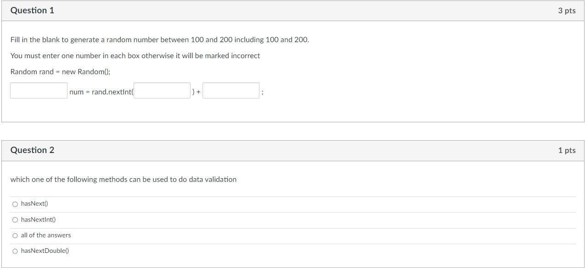Mark the hasNextDouble() radio circle
Image resolution: width=585 pixels, height=268 pixels.
[x=15, y=251]
